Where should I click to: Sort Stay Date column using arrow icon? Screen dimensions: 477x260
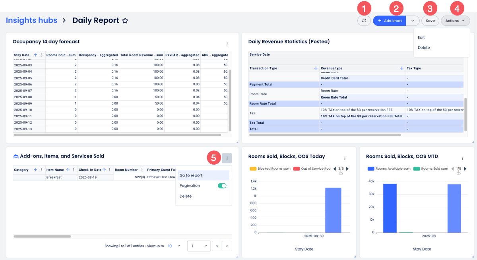(35, 55)
